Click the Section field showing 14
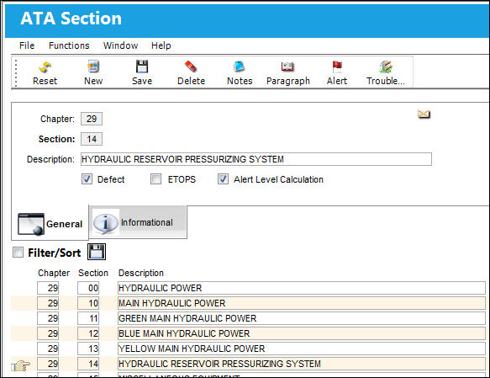This screenshot has height=378, width=490. coord(92,139)
